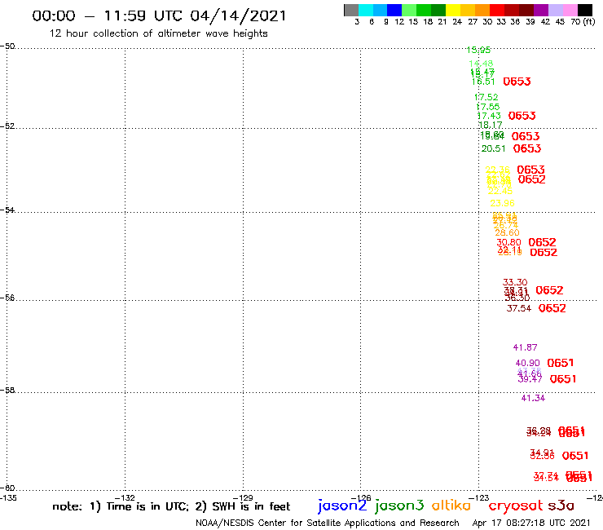Click the title "00:00 – 11:59 UTC 04/14/2021"
Screen dimensions: 603x530
pyautogui.click(x=159, y=15)
